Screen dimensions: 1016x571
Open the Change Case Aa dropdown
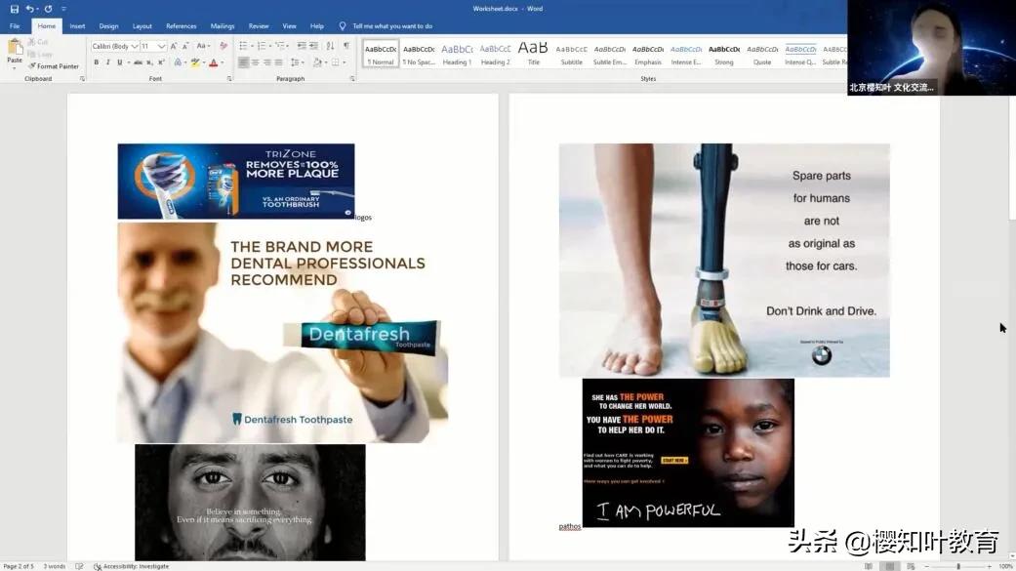(x=202, y=46)
